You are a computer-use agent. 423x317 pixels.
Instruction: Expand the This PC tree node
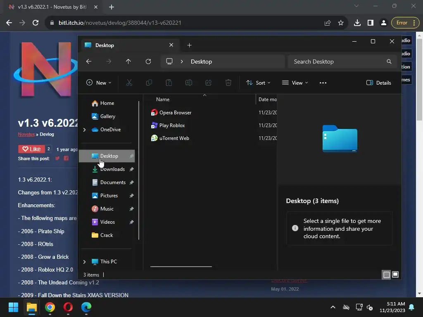pyautogui.click(x=84, y=262)
